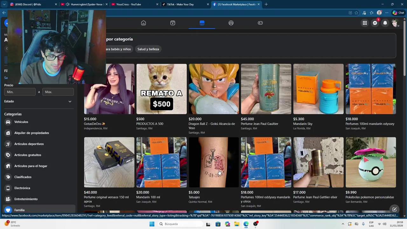This screenshot has width=407, height=229.
Task: Select the highlighted Familia category
Action: [x=40, y=210]
